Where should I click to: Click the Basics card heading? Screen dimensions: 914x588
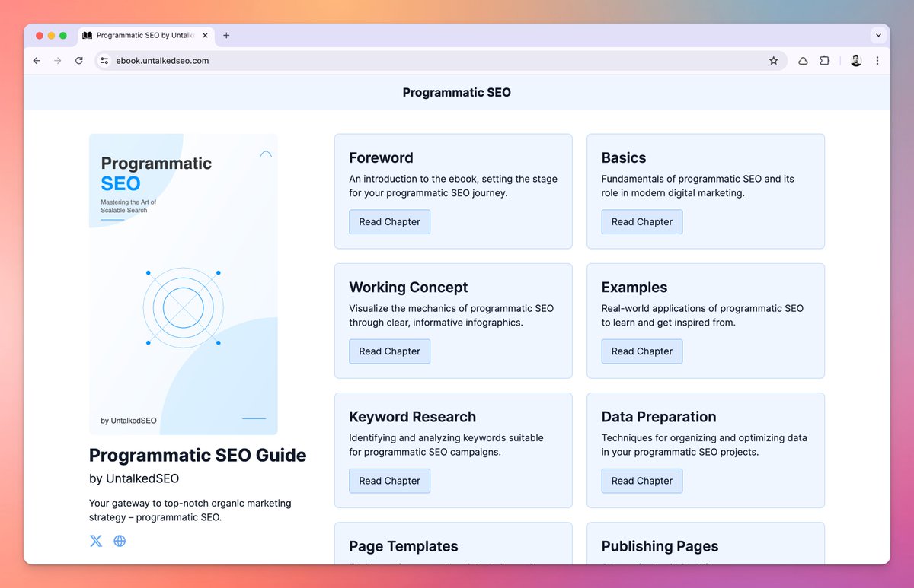pos(624,158)
